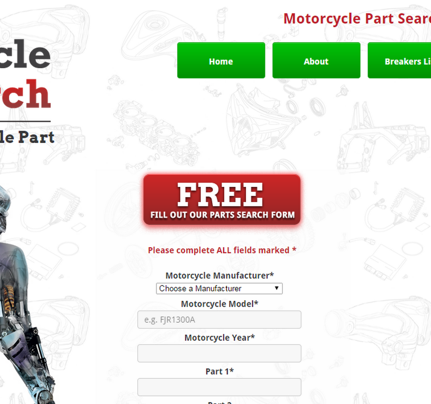
Task: Click the site logo text on left
Action: coord(25,74)
